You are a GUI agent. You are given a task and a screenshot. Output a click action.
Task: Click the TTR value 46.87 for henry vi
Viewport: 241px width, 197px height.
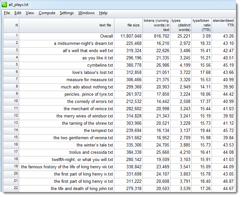[x=227, y=181]
